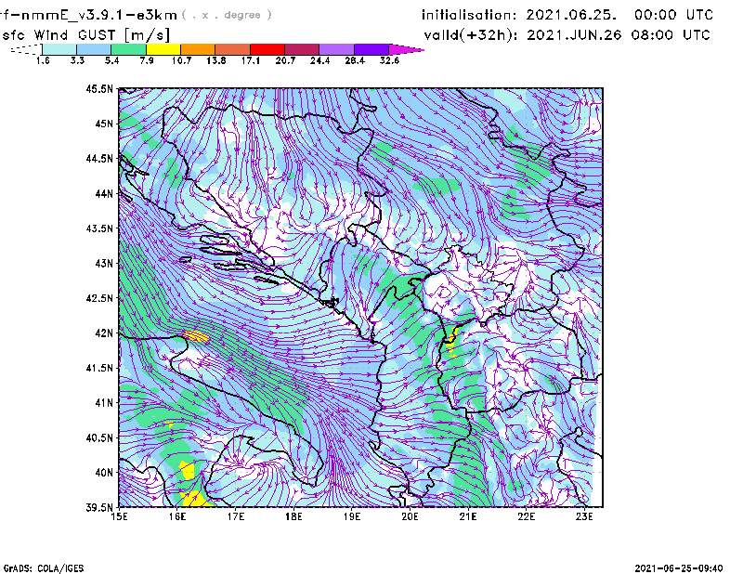The width and height of the screenshot is (743, 574).
Task: Select the orange 10.7–13.8 legend swatch
Action: [198, 49]
